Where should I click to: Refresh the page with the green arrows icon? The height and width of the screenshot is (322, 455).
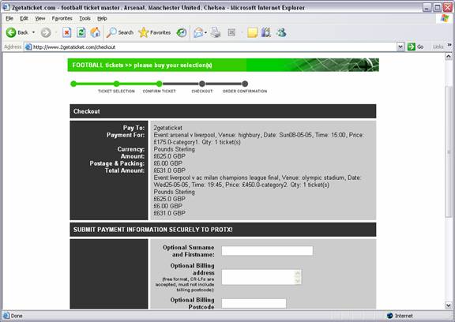coord(81,32)
